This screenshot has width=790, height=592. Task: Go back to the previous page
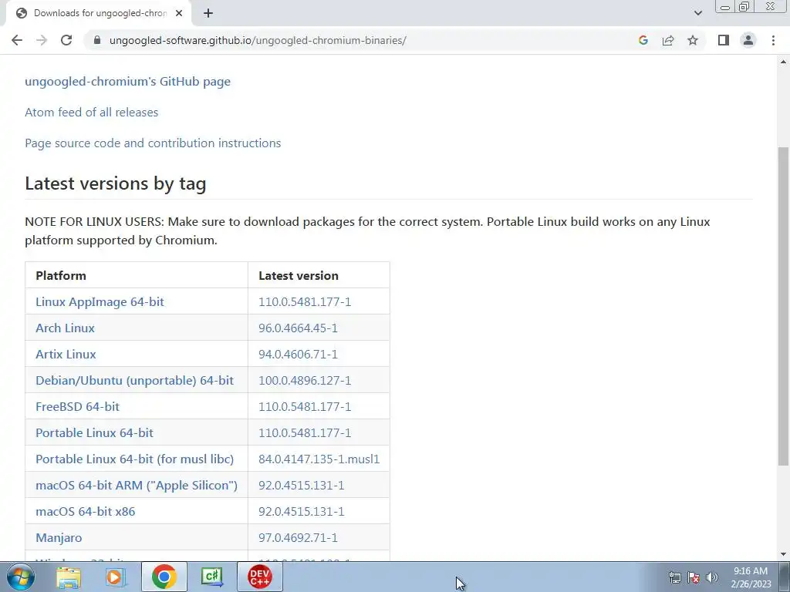click(x=17, y=40)
